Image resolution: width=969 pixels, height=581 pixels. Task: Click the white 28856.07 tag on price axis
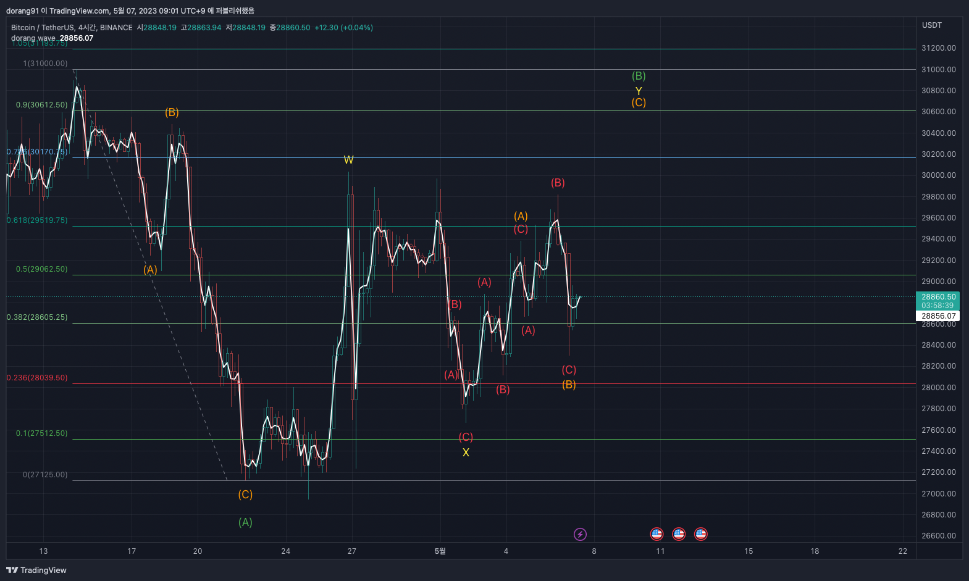coord(938,316)
